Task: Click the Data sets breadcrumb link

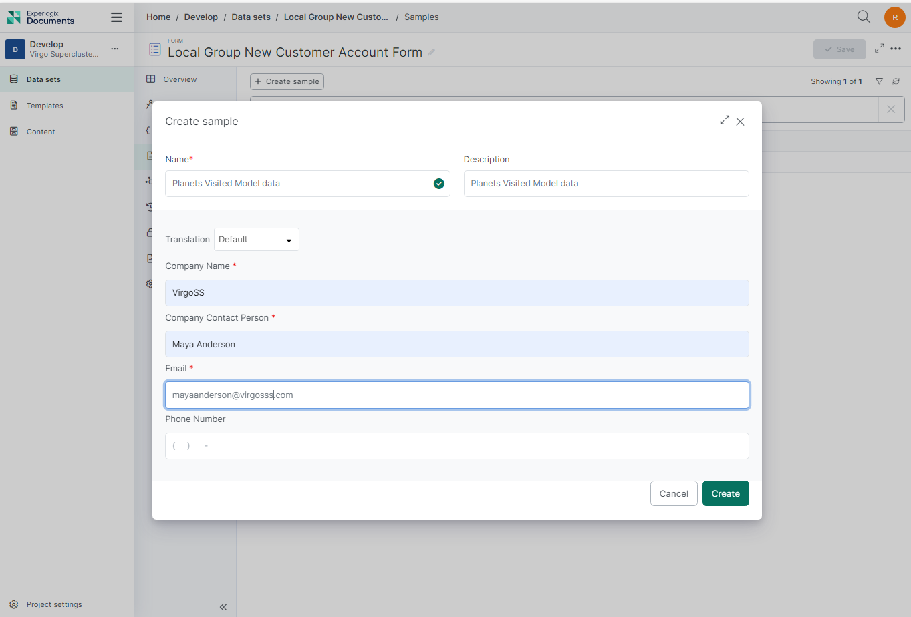Action: (251, 17)
